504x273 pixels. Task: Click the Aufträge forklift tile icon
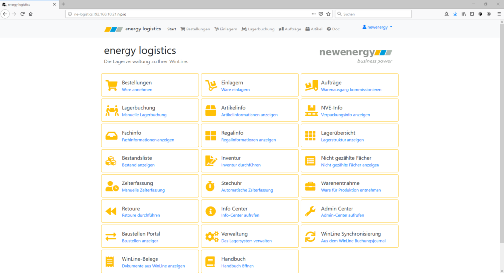[x=311, y=86]
